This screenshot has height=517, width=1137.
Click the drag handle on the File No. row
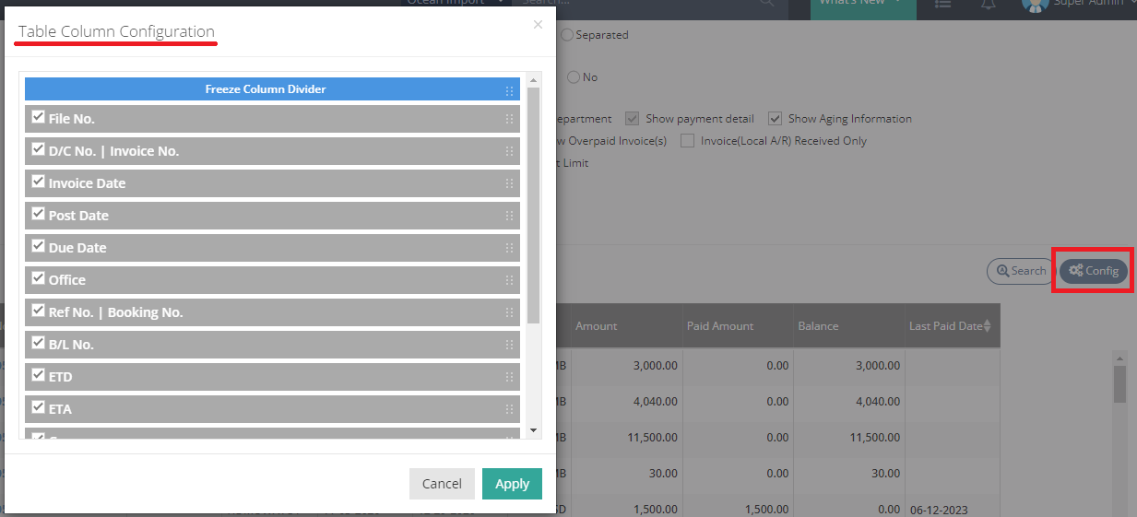tap(509, 119)
